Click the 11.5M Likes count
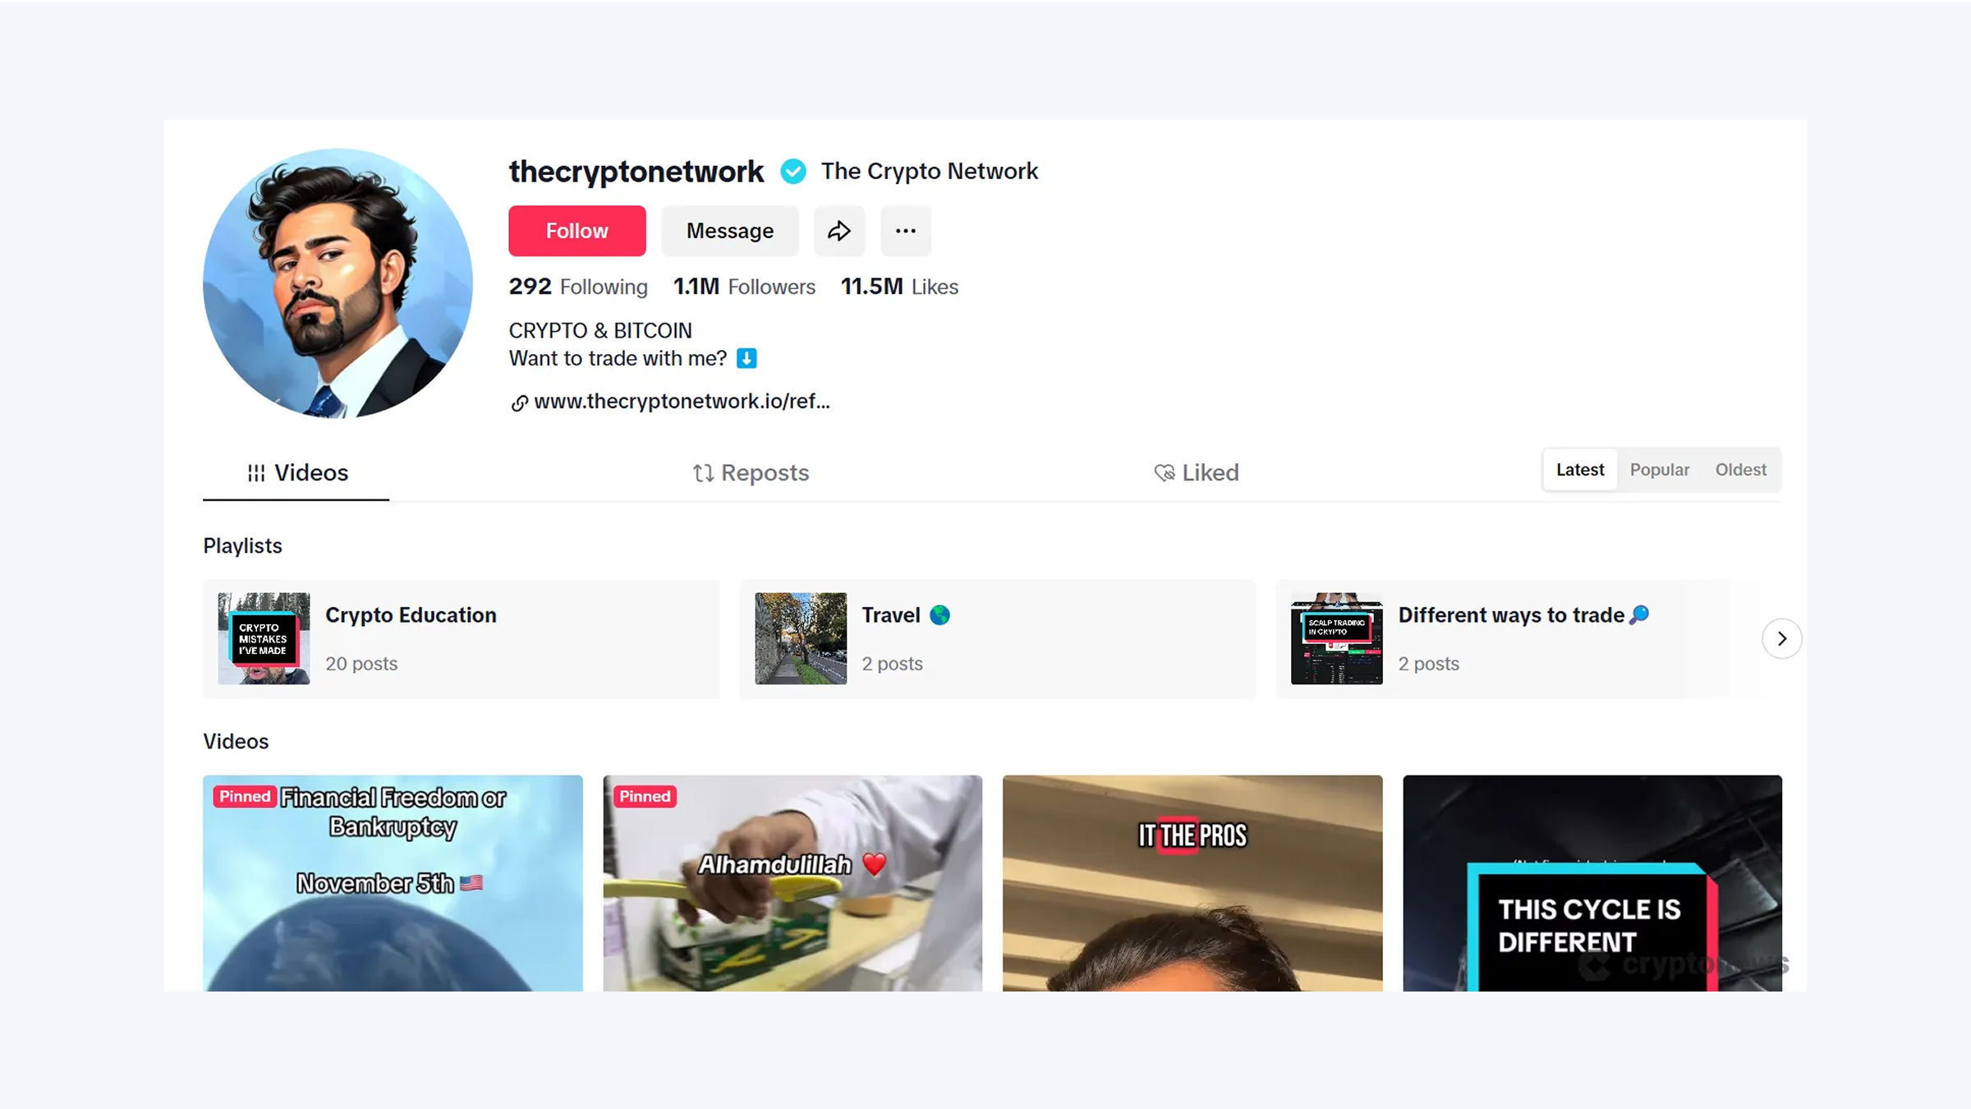The image size is (1971, 1109). tap(899, 287)
